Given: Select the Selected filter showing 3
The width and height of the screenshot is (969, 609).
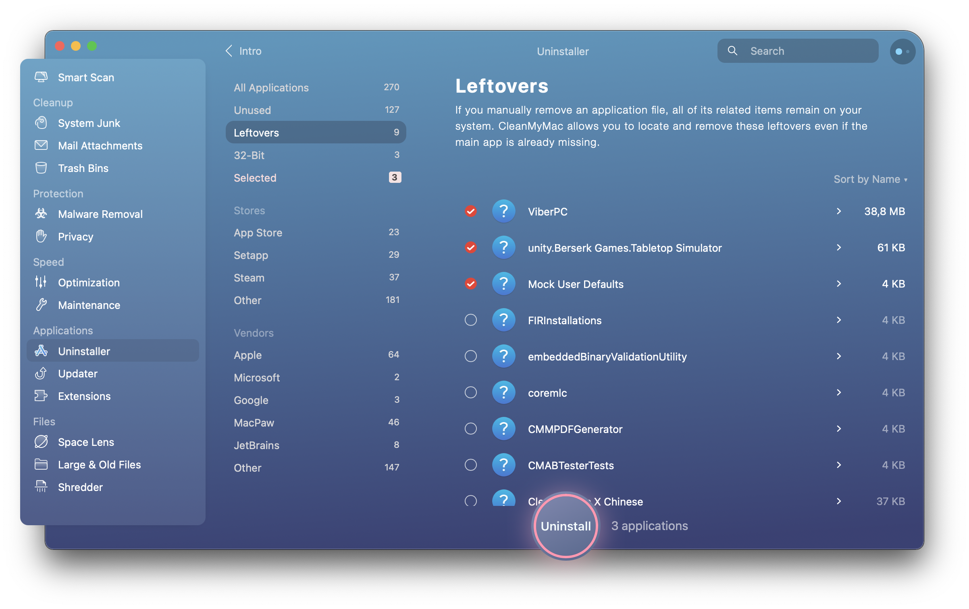Looking at the screenshot, I should (x=315, y=177).
